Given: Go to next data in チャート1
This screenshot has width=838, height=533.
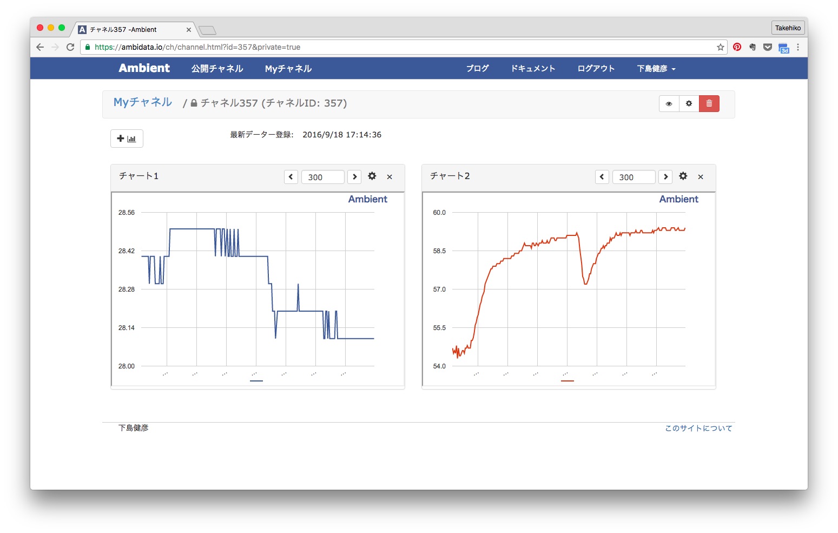Looking at the screenshot, I should pos(354,177).
